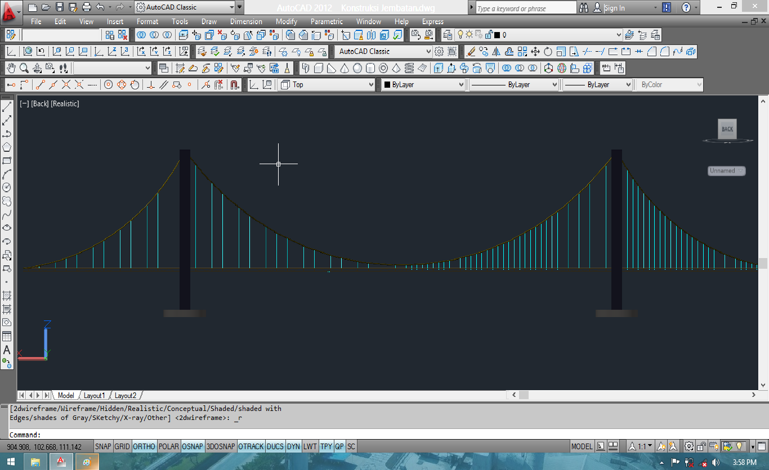Switch to the Layout1 tab
The image size is (769, 470).
94,395
